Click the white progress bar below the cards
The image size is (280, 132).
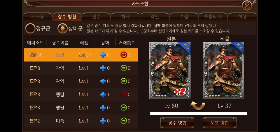pos(198,113)
